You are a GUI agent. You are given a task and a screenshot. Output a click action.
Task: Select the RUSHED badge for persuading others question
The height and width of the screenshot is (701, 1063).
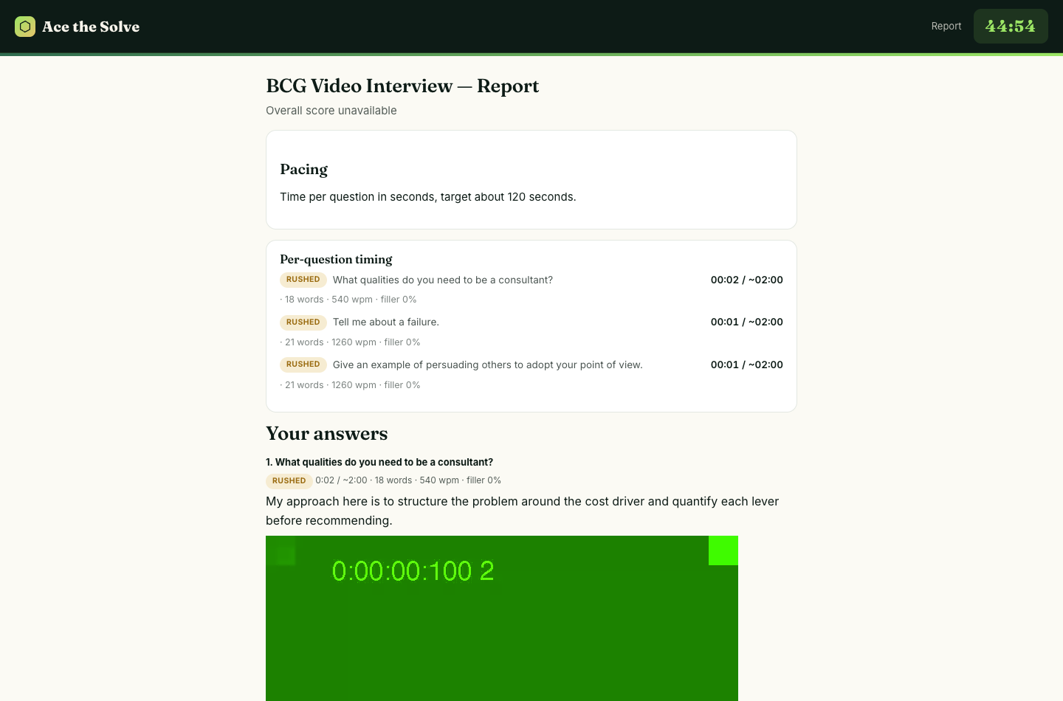point(303,365)
